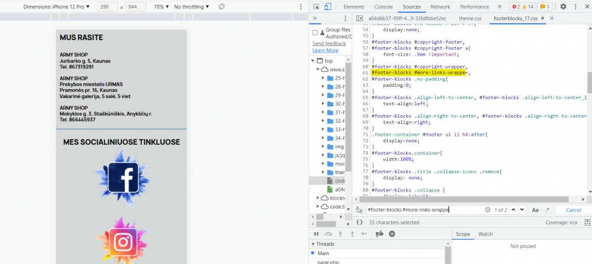Viewport: 592px width, 264px height.
Task: Enable the Group files by Authored/Deployed checkbox
Action: coord(316,33)
